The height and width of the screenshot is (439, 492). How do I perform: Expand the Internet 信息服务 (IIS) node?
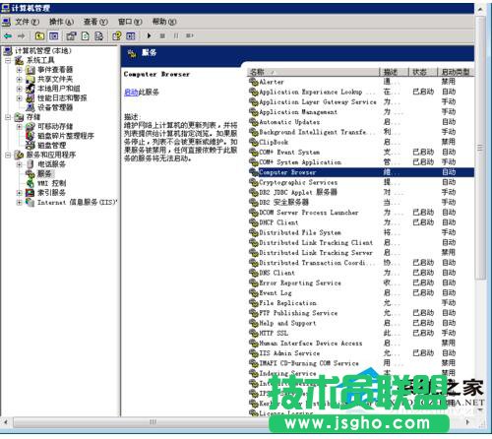[x=19, y=203]
